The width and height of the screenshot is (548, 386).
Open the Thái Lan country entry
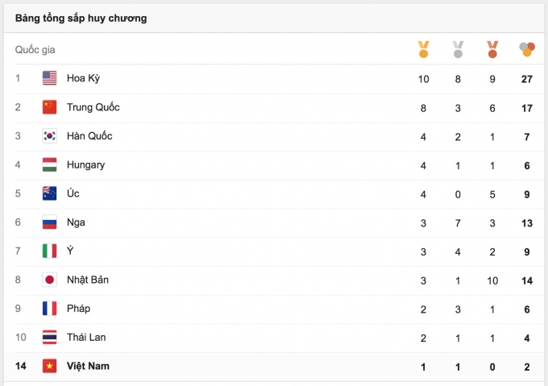coord(86,337)
